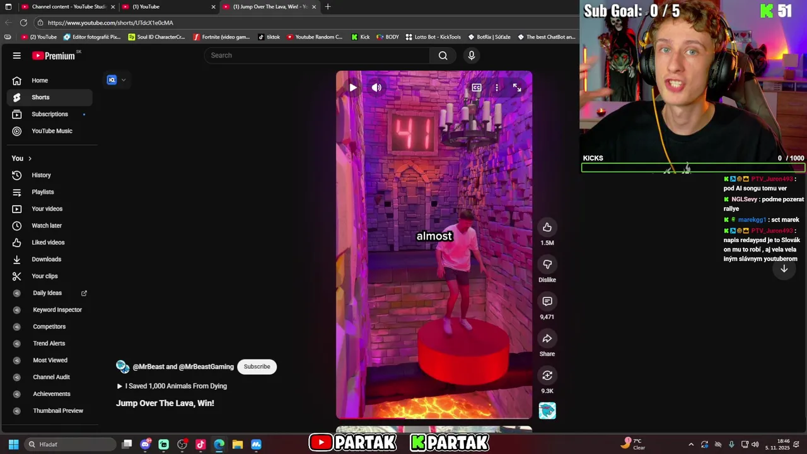Close the Jump Over The Lava tab
The width and height of the screenshot is (807, 454).
(x=314, y=7)
